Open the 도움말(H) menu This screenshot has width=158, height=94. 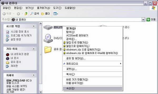click(70, 8)
